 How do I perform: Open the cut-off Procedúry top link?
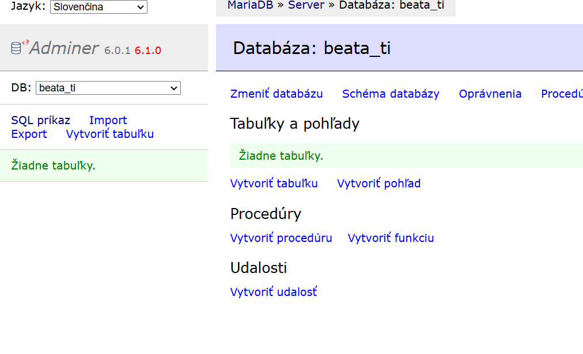562,94
